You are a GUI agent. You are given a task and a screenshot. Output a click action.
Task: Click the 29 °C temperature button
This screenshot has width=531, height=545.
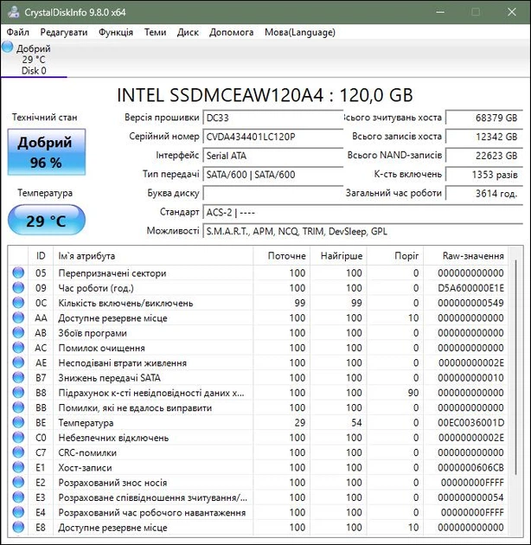46,220
